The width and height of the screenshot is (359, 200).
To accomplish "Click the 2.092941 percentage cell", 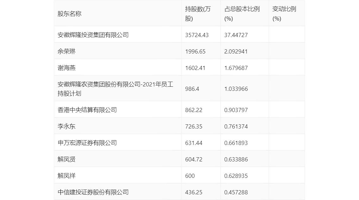I will 236,52.
